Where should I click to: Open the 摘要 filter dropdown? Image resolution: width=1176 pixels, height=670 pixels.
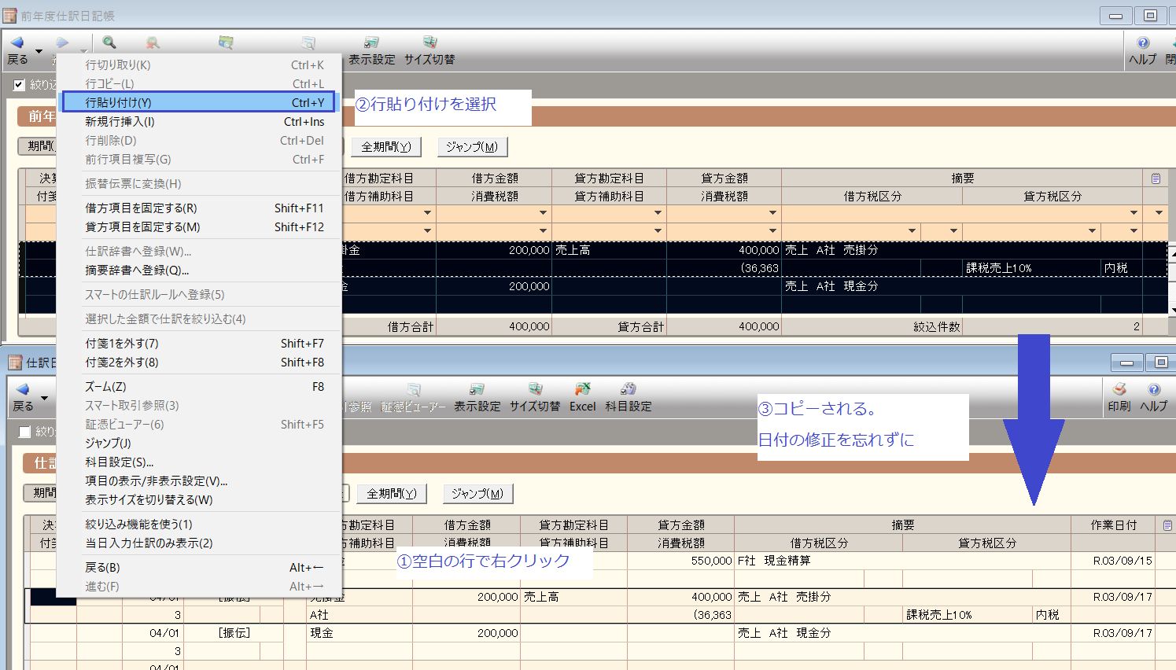[x=1134, y=213]
